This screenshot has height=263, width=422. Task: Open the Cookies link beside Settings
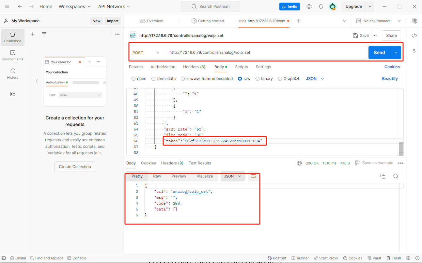point(392,67)
